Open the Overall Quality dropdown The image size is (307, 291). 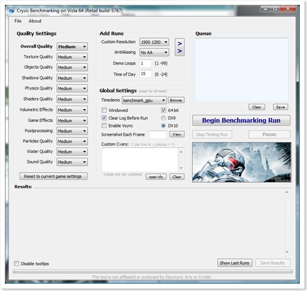(72, 47)
